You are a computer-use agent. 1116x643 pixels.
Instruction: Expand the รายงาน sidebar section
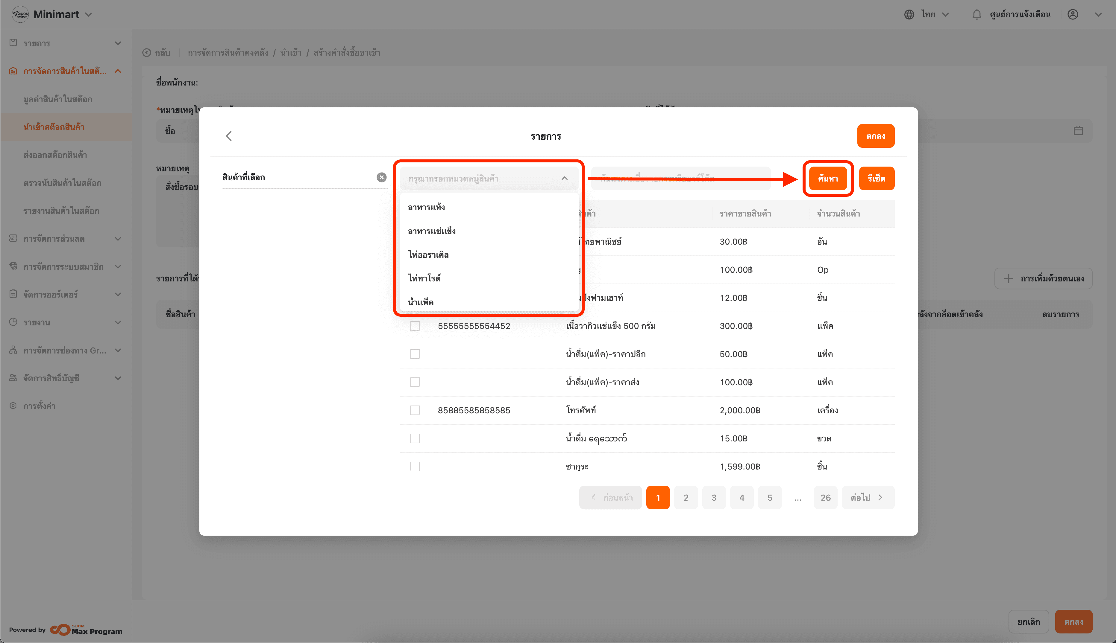tap(118, 322)
